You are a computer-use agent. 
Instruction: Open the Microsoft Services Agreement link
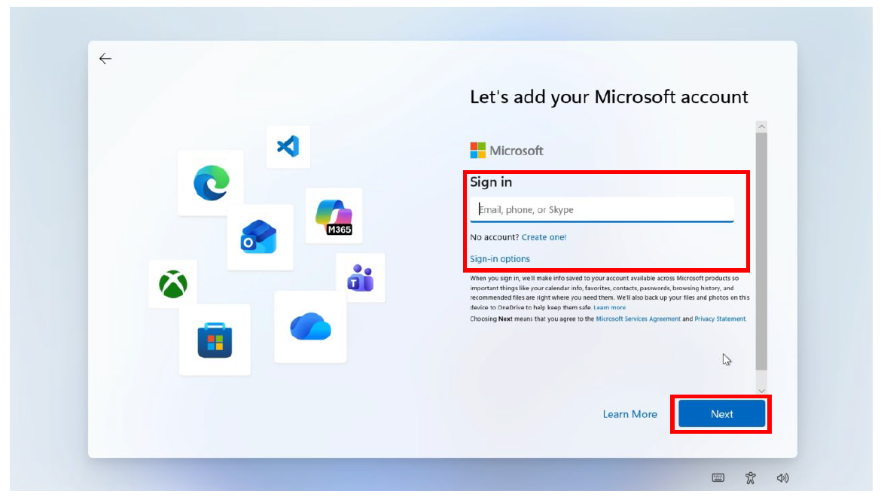[x=638, y=319]
